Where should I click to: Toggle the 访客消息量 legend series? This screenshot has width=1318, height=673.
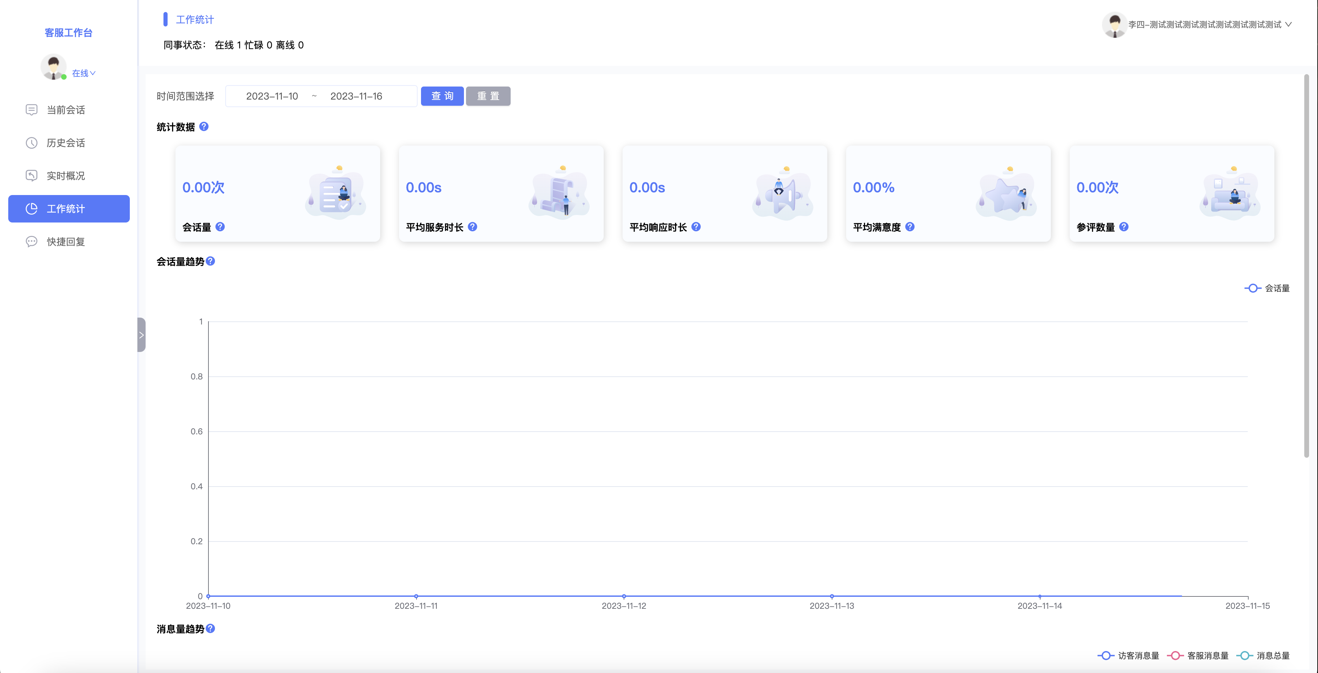click(1128, 655)
